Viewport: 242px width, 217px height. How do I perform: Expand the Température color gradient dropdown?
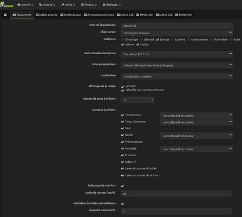click(197, 116)
